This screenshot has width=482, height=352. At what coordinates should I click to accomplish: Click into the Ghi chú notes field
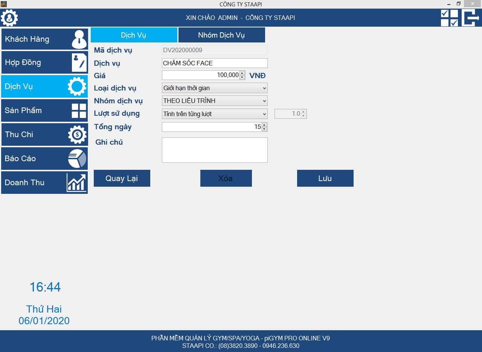click(x=215, y=150)
